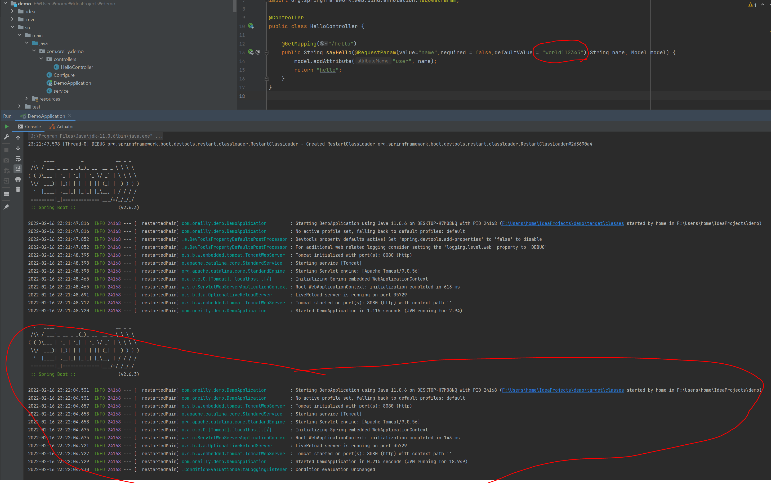Open the target classes hyperlink in the console log
The height and width of the screenshot is (483, 771).
(x=563, y=223)
